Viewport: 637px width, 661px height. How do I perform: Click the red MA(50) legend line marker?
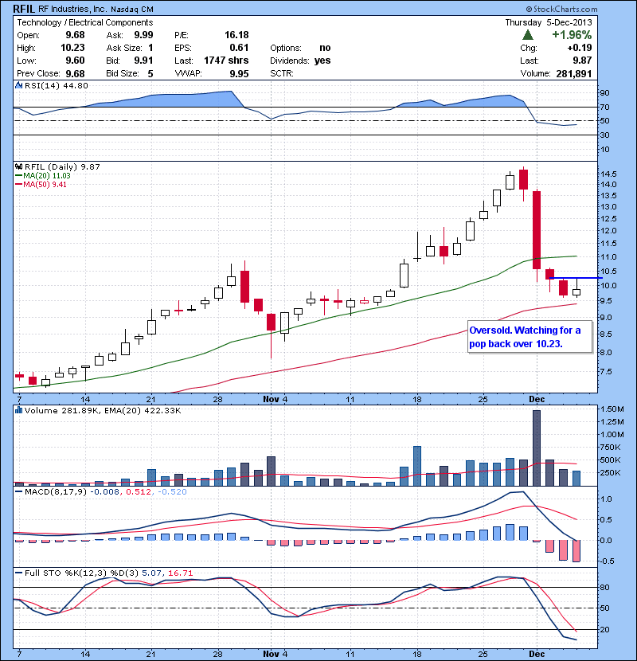coord(19,185)
